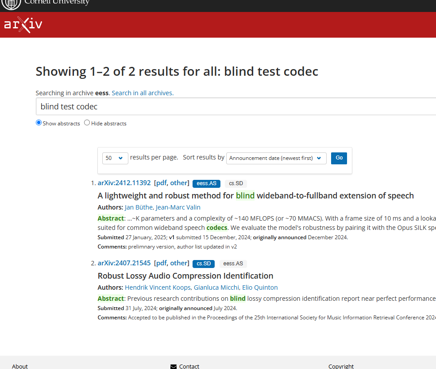436x369 pixels.
Task: Click the title 'Robust Lossy Audio Compression Identification'
Action: pyautogui.click(x=185, y=276)
